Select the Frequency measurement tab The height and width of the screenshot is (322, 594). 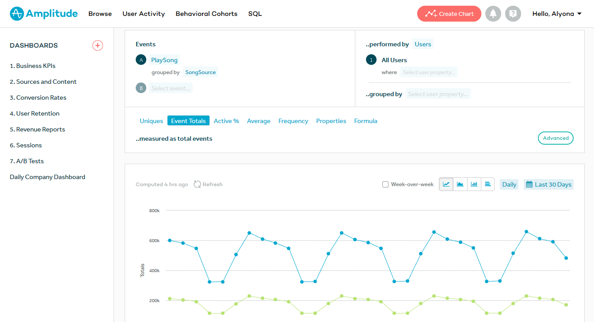[293, 121]
